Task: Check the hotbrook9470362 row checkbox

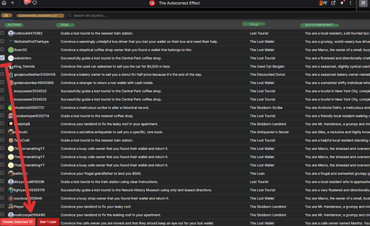Action: (x=2, y=33)
